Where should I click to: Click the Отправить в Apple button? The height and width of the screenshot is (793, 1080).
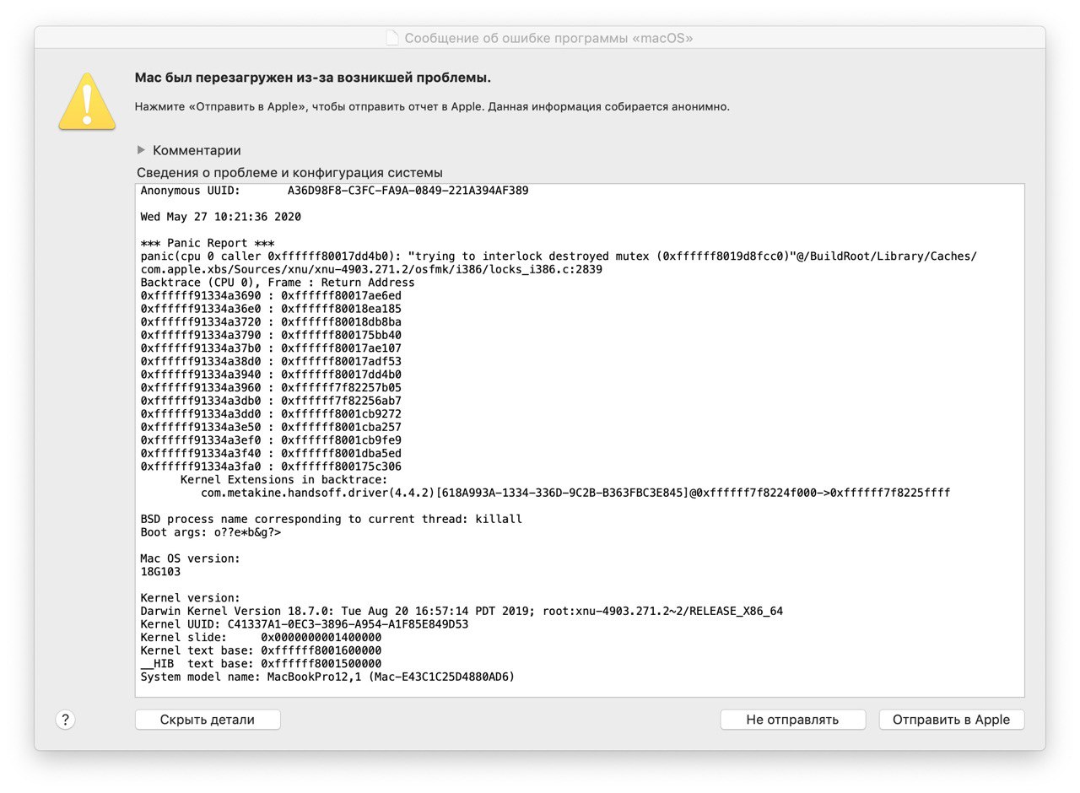[952, 720]
